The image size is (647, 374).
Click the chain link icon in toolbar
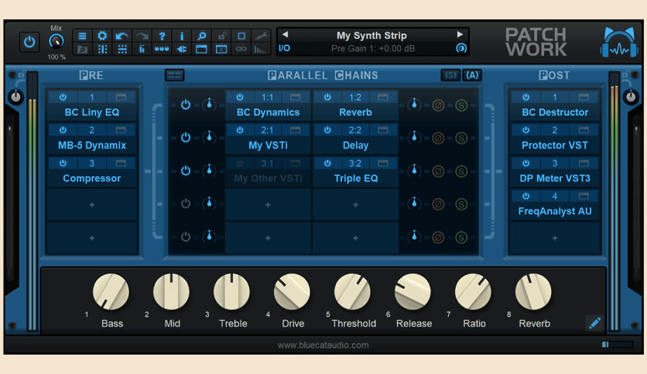point(241,49)
